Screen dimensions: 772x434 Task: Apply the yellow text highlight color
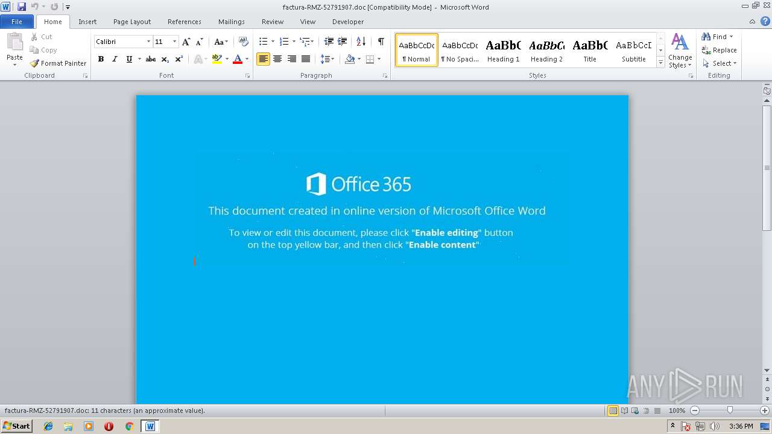[217, 59]
